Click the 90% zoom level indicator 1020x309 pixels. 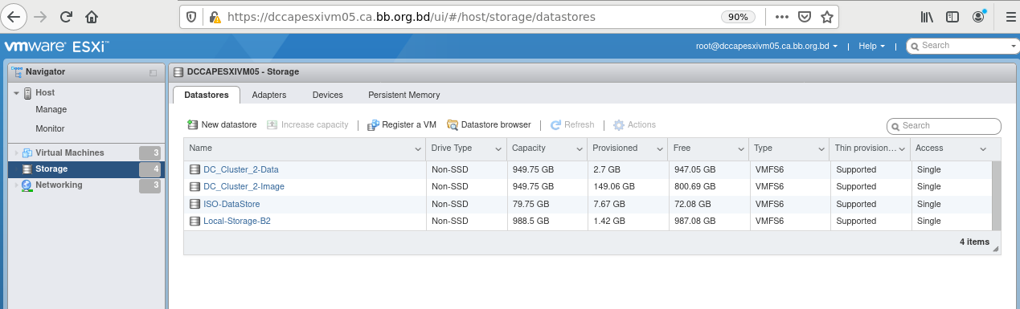click(x=737, y=16)
